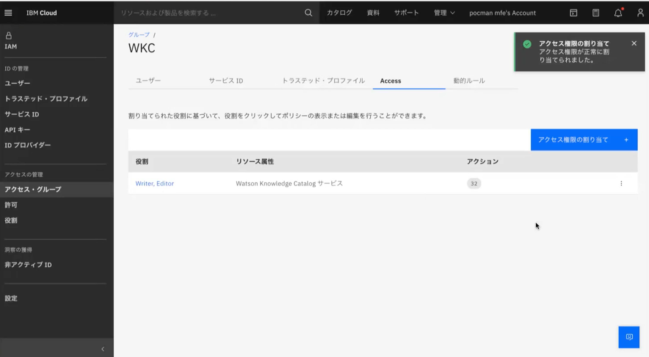The image size is (649, 357).
Task: Open カタログ in top navigation
Action: [339, 13]
